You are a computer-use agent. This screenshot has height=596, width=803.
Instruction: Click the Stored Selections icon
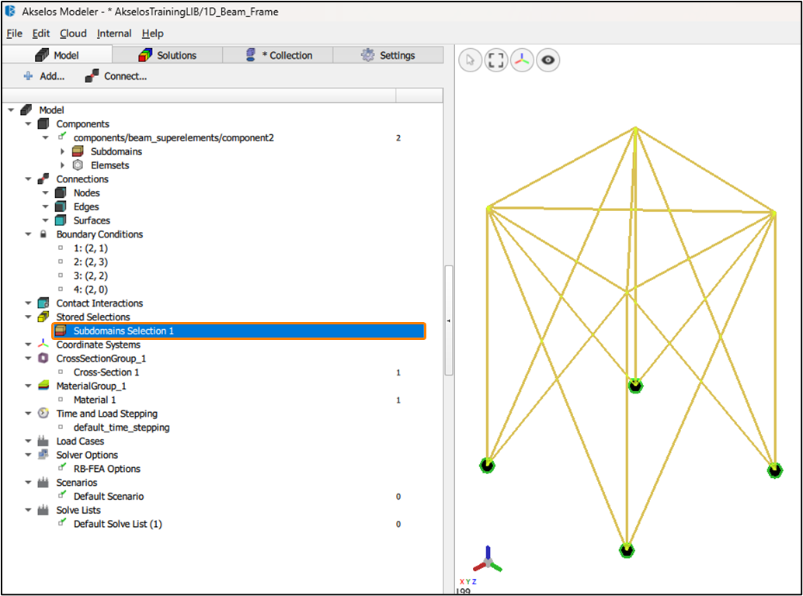click(43, 317)
